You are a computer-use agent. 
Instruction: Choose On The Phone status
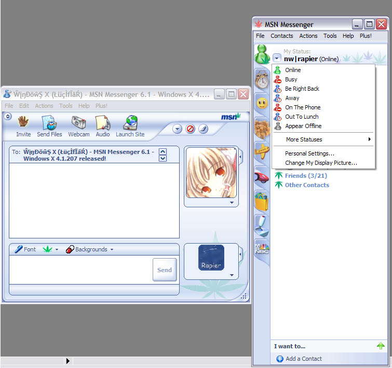[x=323, y=107]
